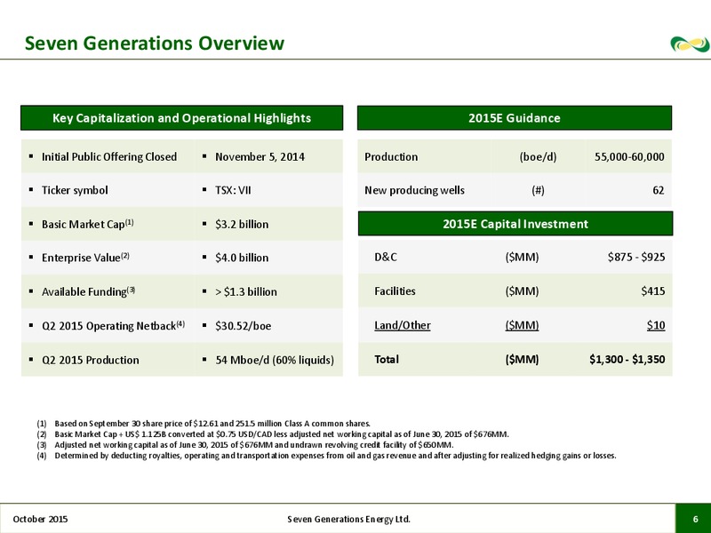Click the 'New producing wells' label

414,190
